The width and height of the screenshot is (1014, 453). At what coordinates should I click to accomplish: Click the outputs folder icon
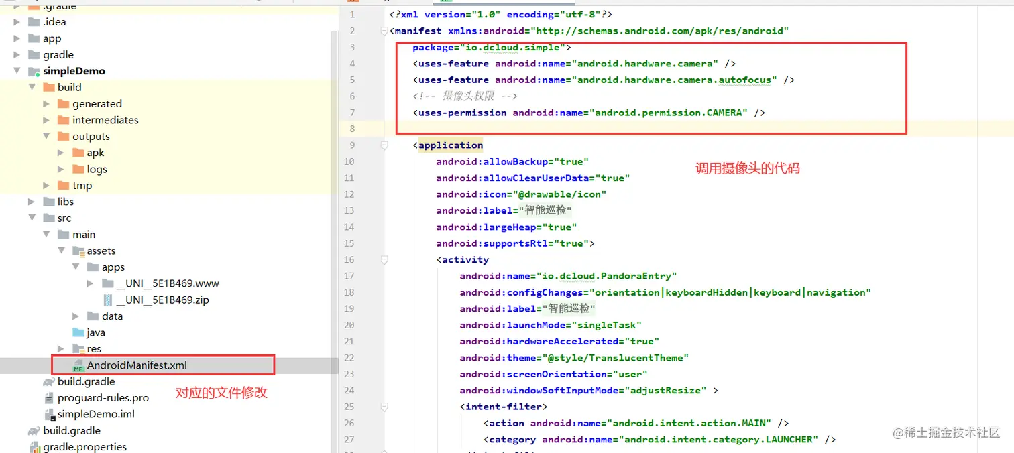tap(64, 136)
